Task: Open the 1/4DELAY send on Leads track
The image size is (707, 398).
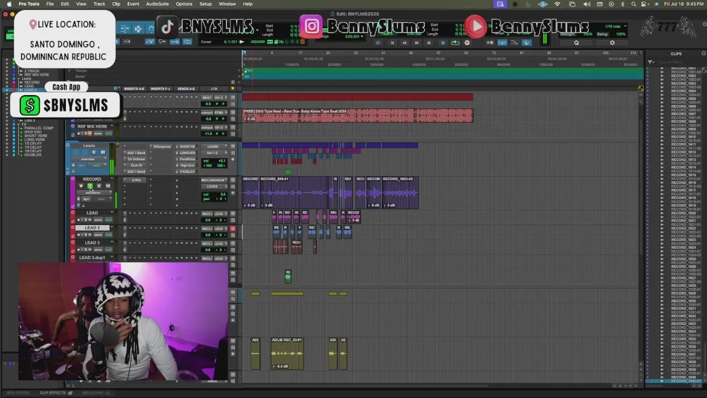Action: 186,171
